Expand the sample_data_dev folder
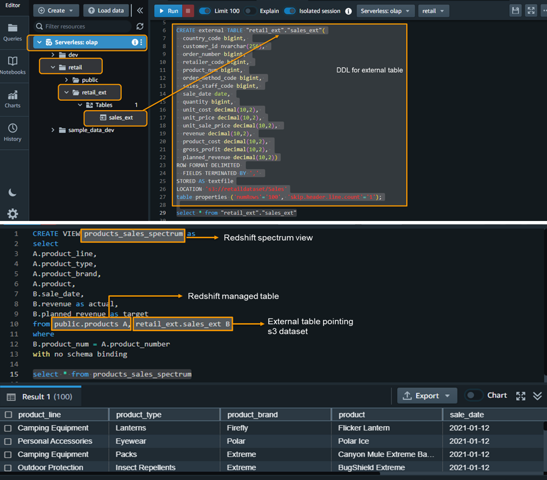 click(x=53, y=130)
